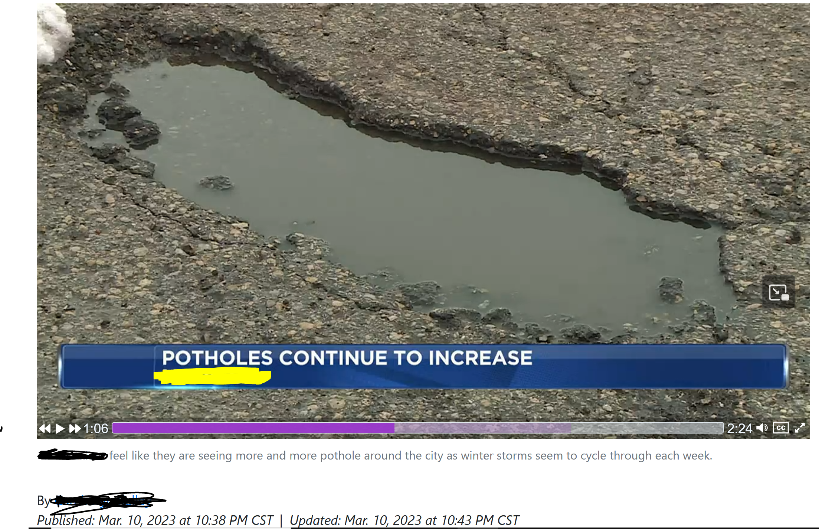
Task: Click the 2:24 total duration display
Action: (x=739, y=429)
